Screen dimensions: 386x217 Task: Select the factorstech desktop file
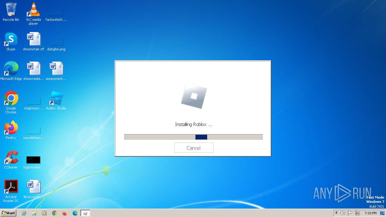coord(56,14)
